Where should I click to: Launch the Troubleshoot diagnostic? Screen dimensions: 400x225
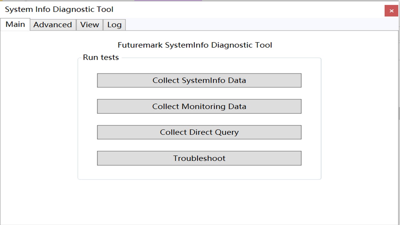[199, 158]
